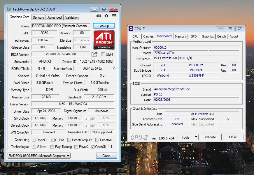Uncheck the OpenGL 1.1 checkbox
This screenshot has width=254, height=175.
click(x=93, y=147)
